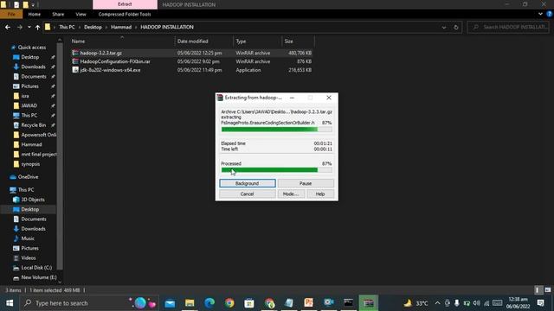Screen dimensions: 554x311
Task: Open the JAWAD folder
Action: pyautogui.click(x=29, y=105)
